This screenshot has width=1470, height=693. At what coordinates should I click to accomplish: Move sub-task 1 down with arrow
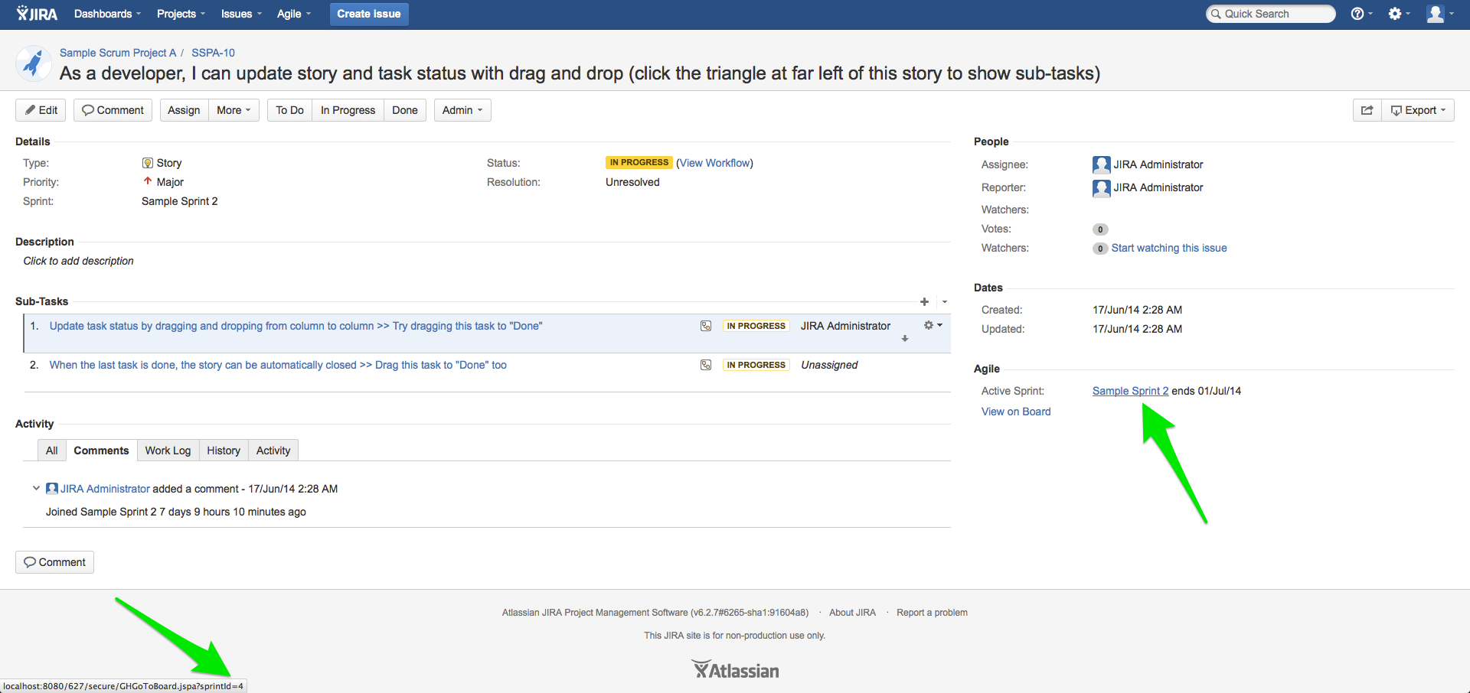pos(905,339)
